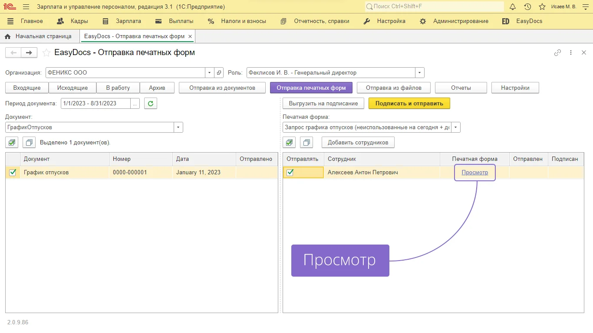Screen dimensions: 593x333
Task: Uncheck all employees in right panel
Action: tap(306, 142)
